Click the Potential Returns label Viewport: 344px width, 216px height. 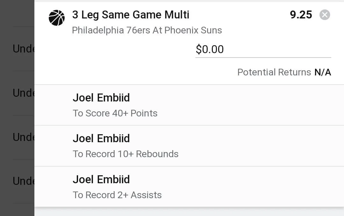(274, 72)
